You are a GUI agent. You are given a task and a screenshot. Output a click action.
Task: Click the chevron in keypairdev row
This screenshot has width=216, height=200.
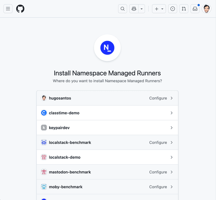point(171,128)
